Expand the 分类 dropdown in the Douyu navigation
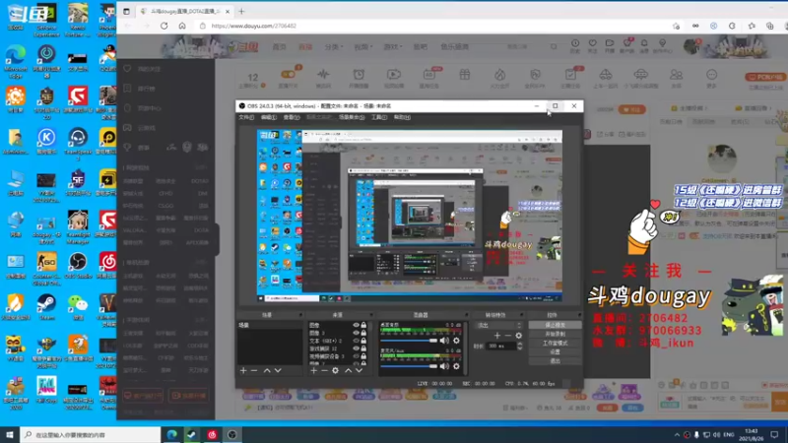The image size is (788, 443). [333, 46]
